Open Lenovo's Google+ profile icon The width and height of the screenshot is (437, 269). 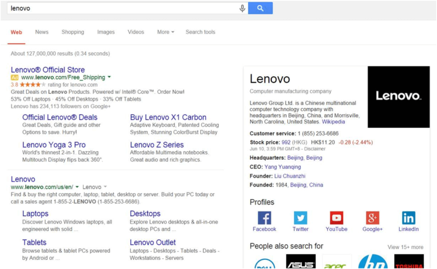[x=372, y=218]
